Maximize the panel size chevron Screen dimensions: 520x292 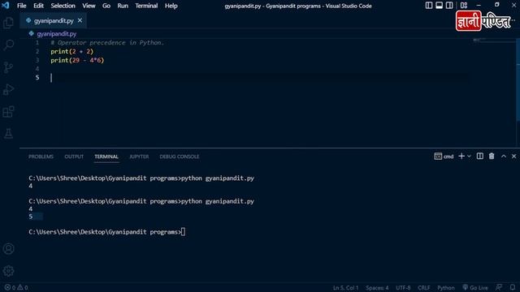click(x=504, y=157)
